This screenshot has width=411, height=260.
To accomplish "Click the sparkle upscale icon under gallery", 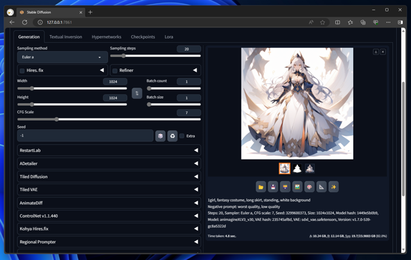I will 334,187.
